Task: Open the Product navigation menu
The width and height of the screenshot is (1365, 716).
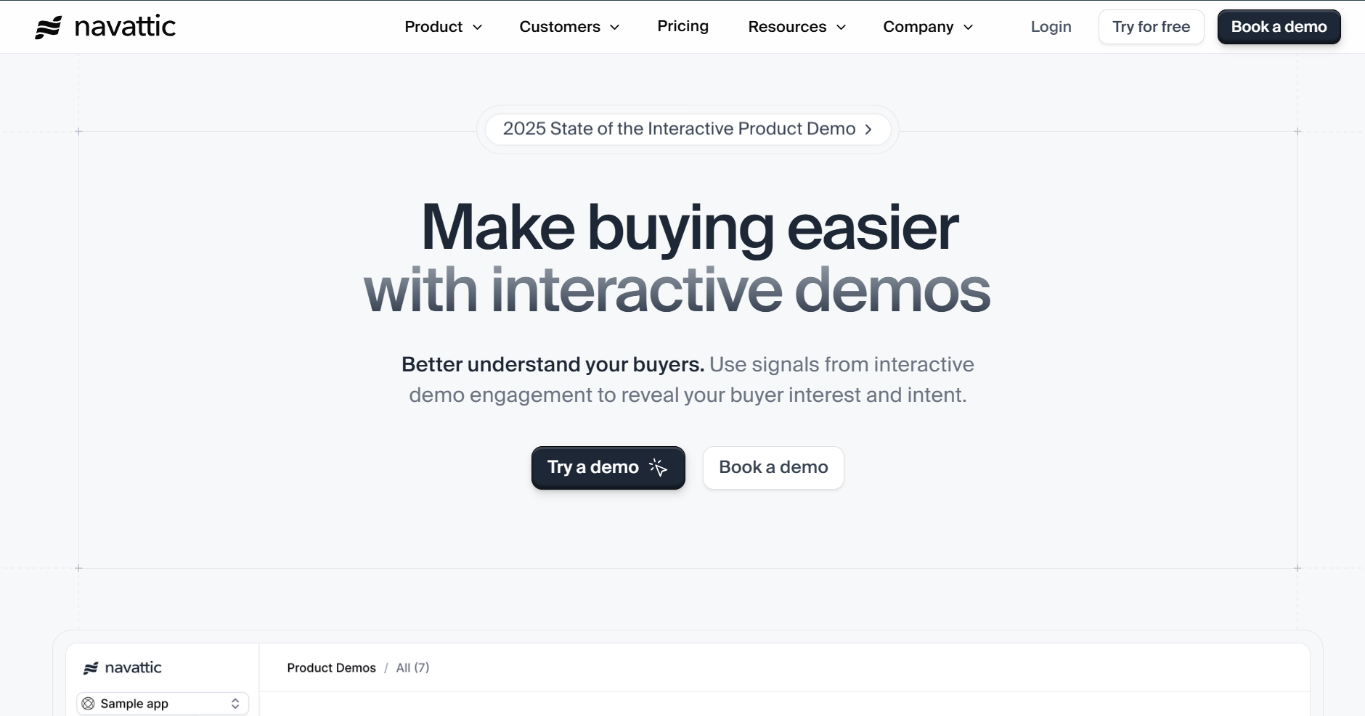Action: [x=444, y=27]
